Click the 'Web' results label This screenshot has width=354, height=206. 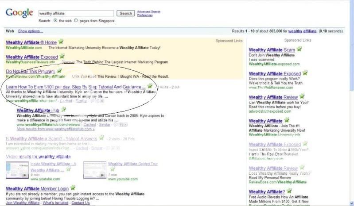pos(10,31)
